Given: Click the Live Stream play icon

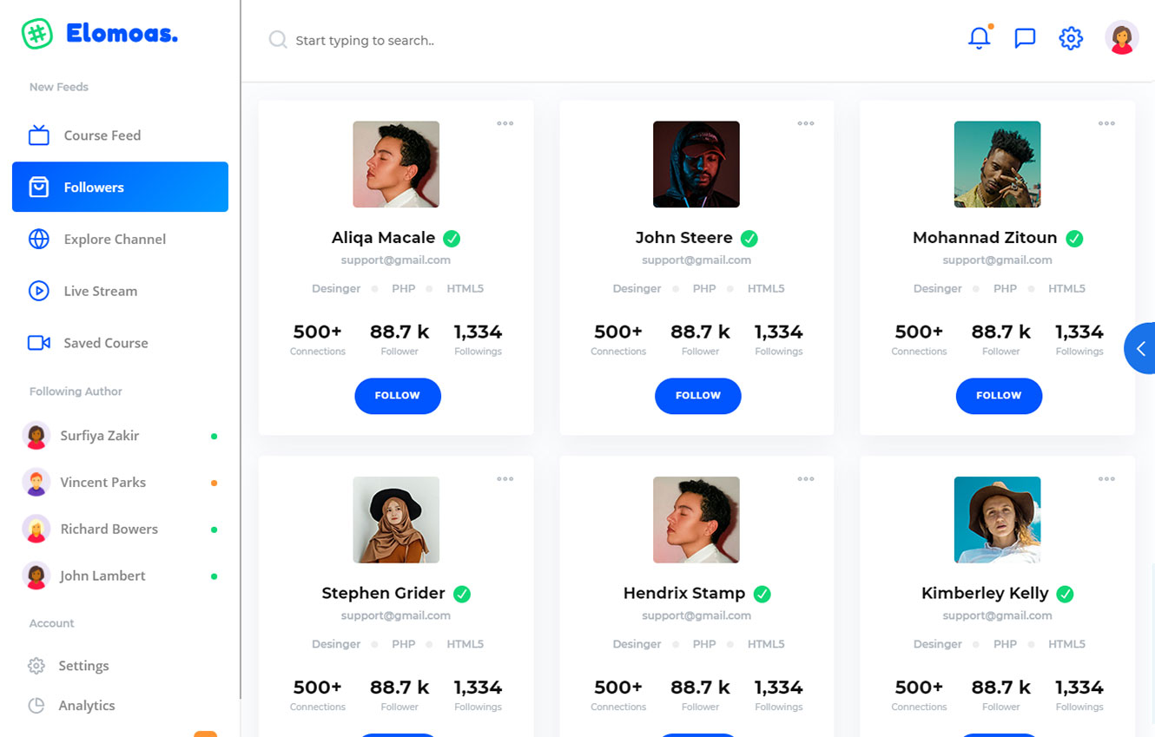Looking at the screenshot, I should (x=39, y=291).
